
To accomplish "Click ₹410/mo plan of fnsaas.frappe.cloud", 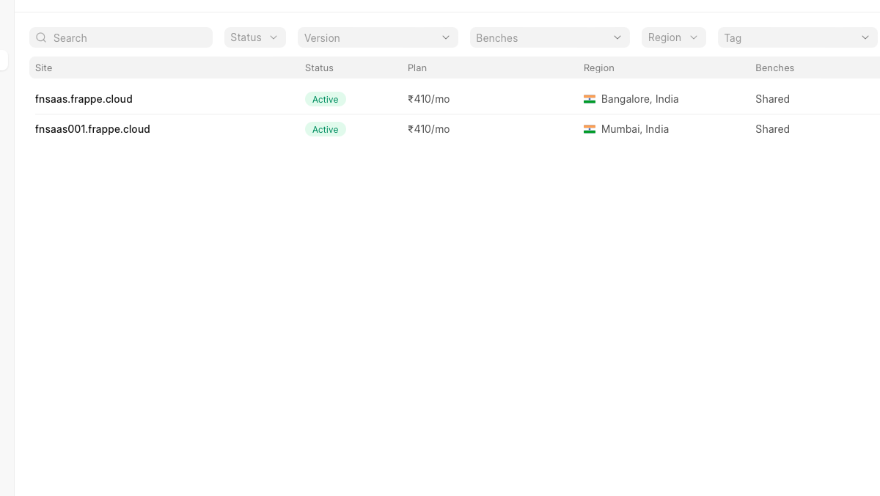I will [x=429, y=99].
